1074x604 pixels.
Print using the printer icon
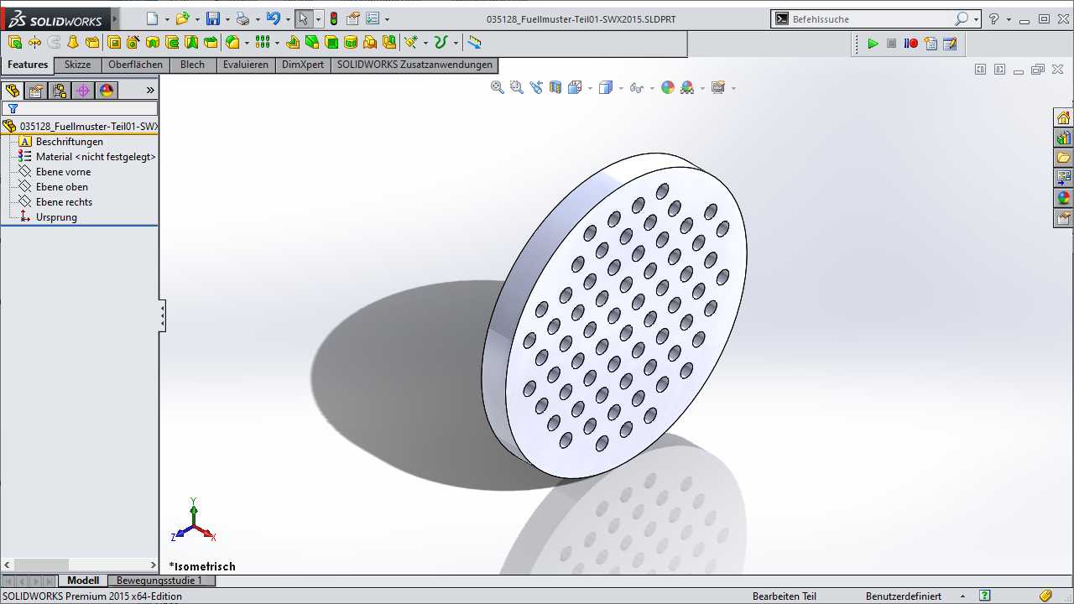(x=243, y=18)
